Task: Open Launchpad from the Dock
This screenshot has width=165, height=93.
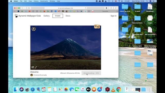Action: coord(27,90)
